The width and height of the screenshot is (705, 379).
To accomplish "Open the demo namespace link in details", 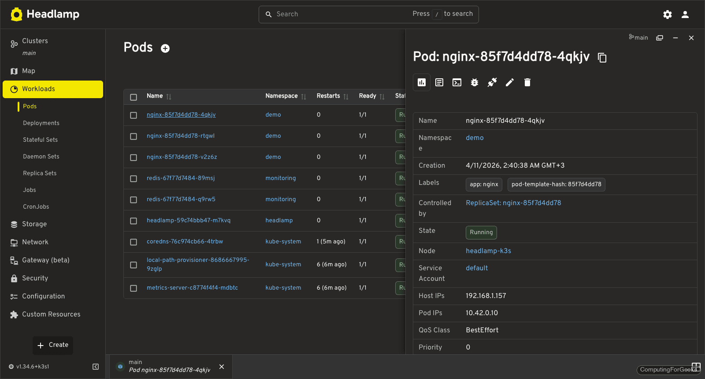I will (475, 138).
